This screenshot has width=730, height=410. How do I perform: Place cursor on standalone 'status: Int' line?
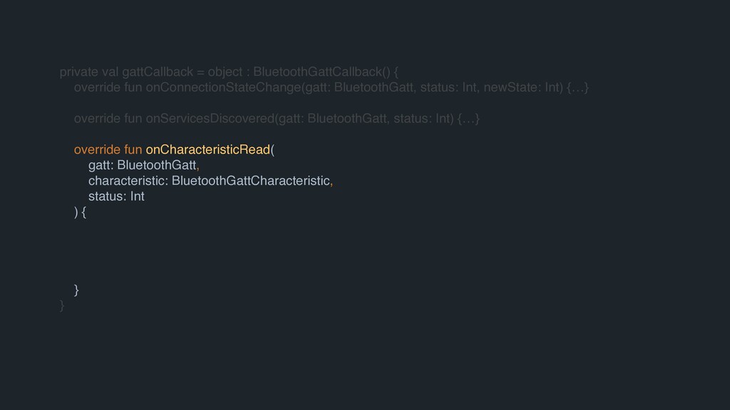pos(116,196)
